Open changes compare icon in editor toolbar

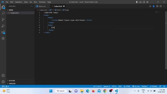(x=157, y=6)
